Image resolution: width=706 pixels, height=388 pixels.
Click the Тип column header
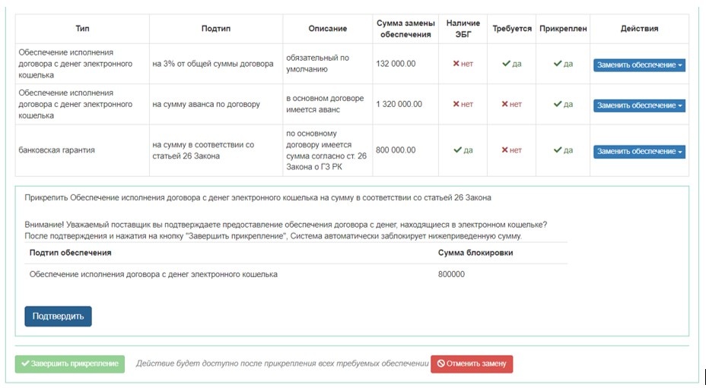pyautogui.click(x=82, y=29)
